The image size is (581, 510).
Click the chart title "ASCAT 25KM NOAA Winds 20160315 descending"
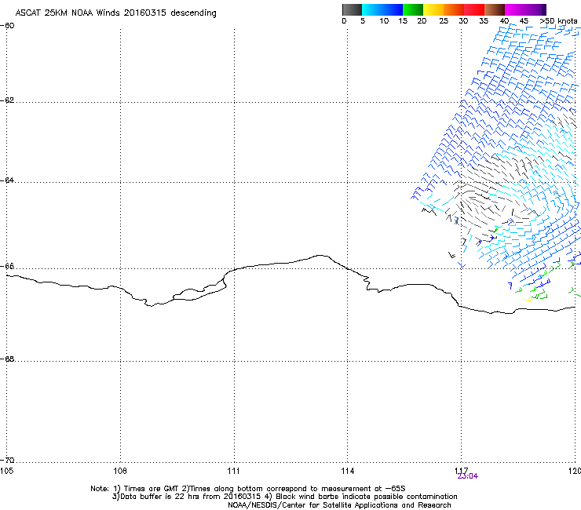tap(115, 13)
